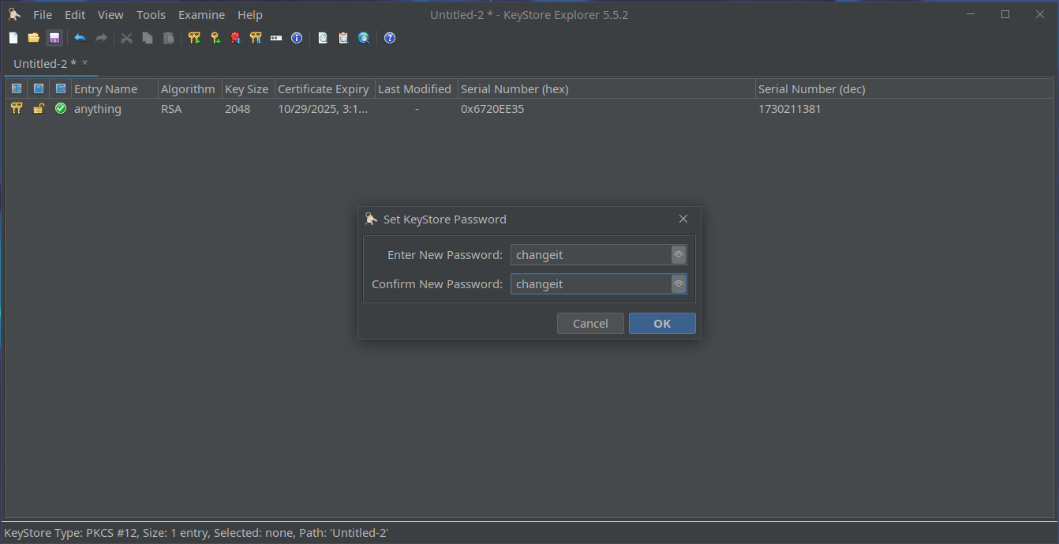Click the Generate Key Pair icon
The height and width of the screenshot is (544, 1059).
194,38
